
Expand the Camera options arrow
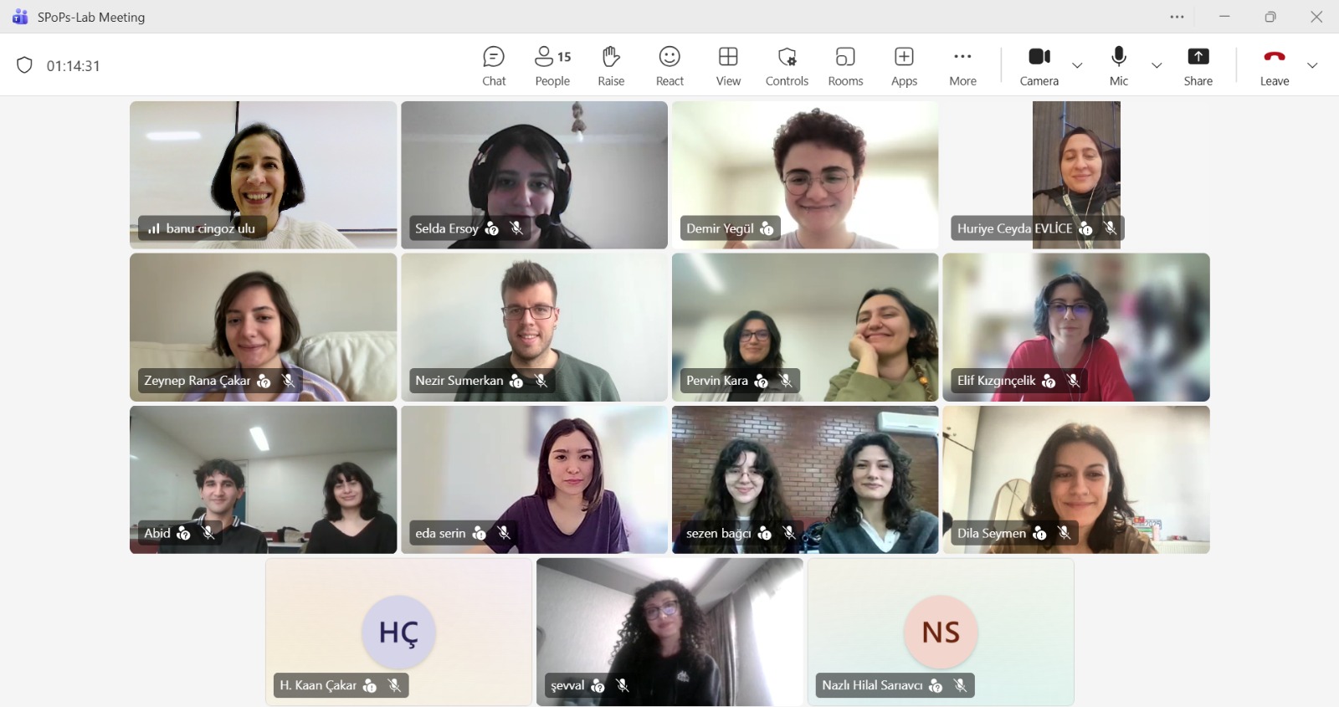[1077, 65]
